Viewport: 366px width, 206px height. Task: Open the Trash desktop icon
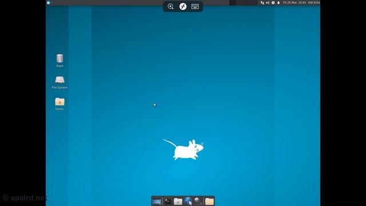click(x=59, y=61)
